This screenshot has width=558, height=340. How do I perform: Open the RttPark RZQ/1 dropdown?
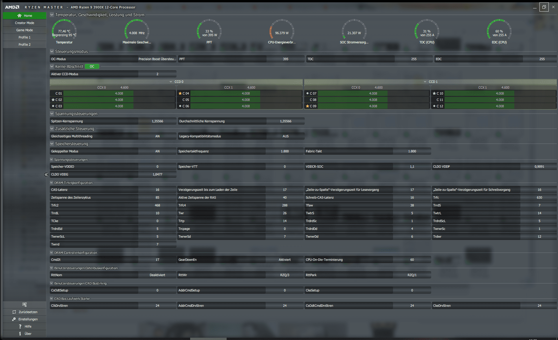tap(412, 275)
